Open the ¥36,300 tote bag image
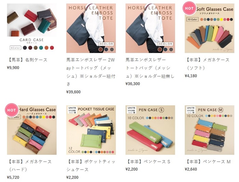The height and width of the screenshot is (182, 239). pos(150,28)
